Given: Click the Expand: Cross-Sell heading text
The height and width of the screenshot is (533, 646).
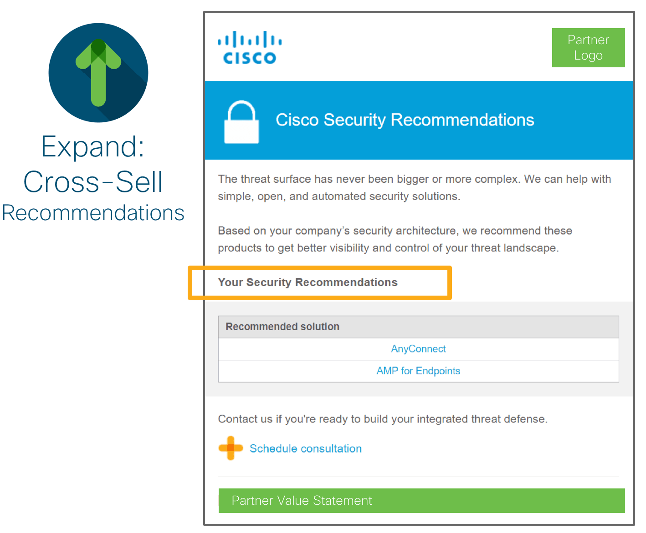Looking at the screenshot, I should pos(93,164).
